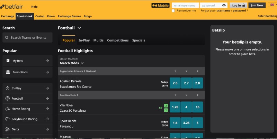Open Vila Nova vs Ceara match

pyautogui.click(x=73, y=108)
